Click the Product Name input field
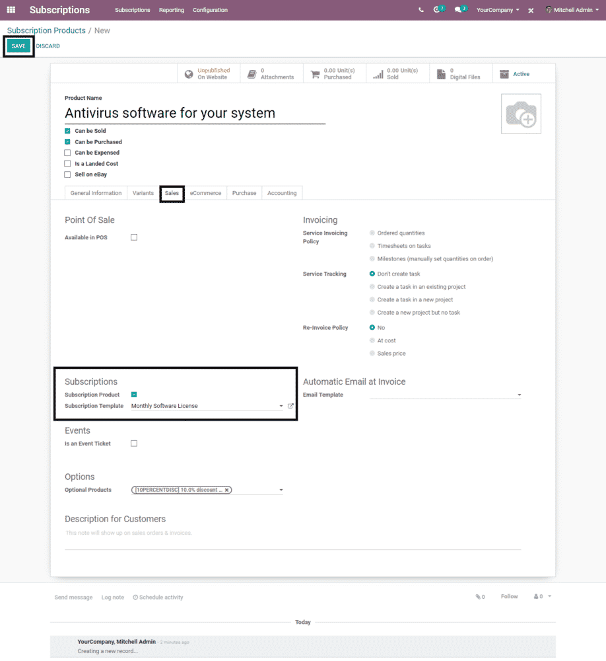Image resolution: width=606 pixels, height=661 pixels. coord(195,114)
